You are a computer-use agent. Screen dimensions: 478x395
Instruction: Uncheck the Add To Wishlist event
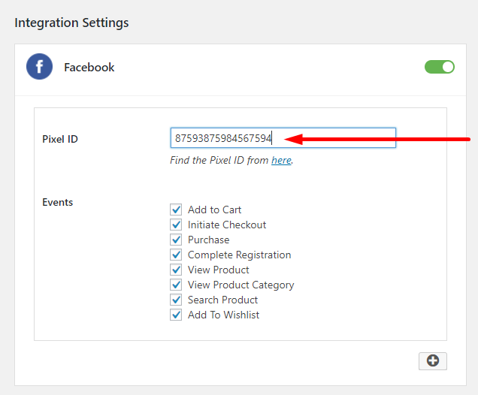tap(176, 315)
